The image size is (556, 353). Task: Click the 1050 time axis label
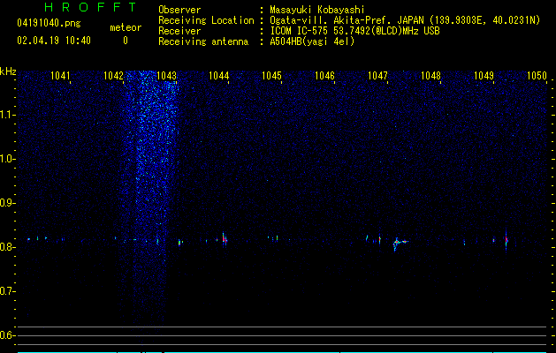pyautogui.click(x=537, y=75)
